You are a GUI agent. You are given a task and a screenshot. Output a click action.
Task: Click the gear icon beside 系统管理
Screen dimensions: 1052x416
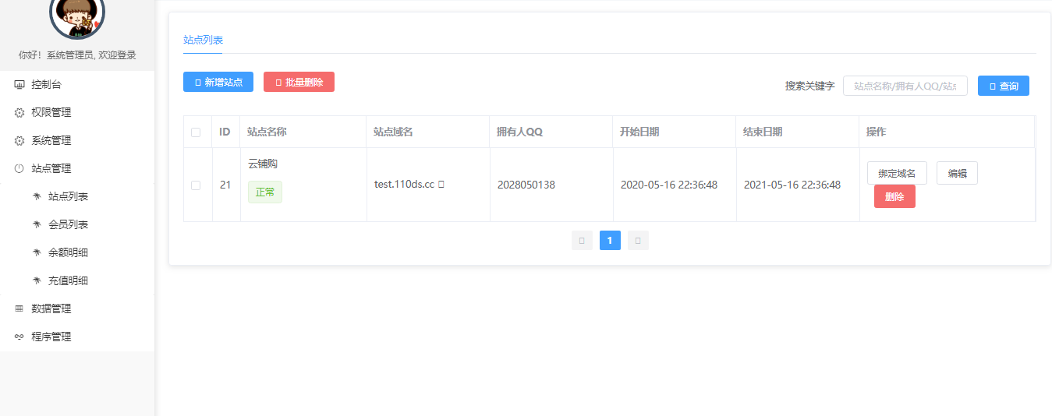(x=19, y=140)
